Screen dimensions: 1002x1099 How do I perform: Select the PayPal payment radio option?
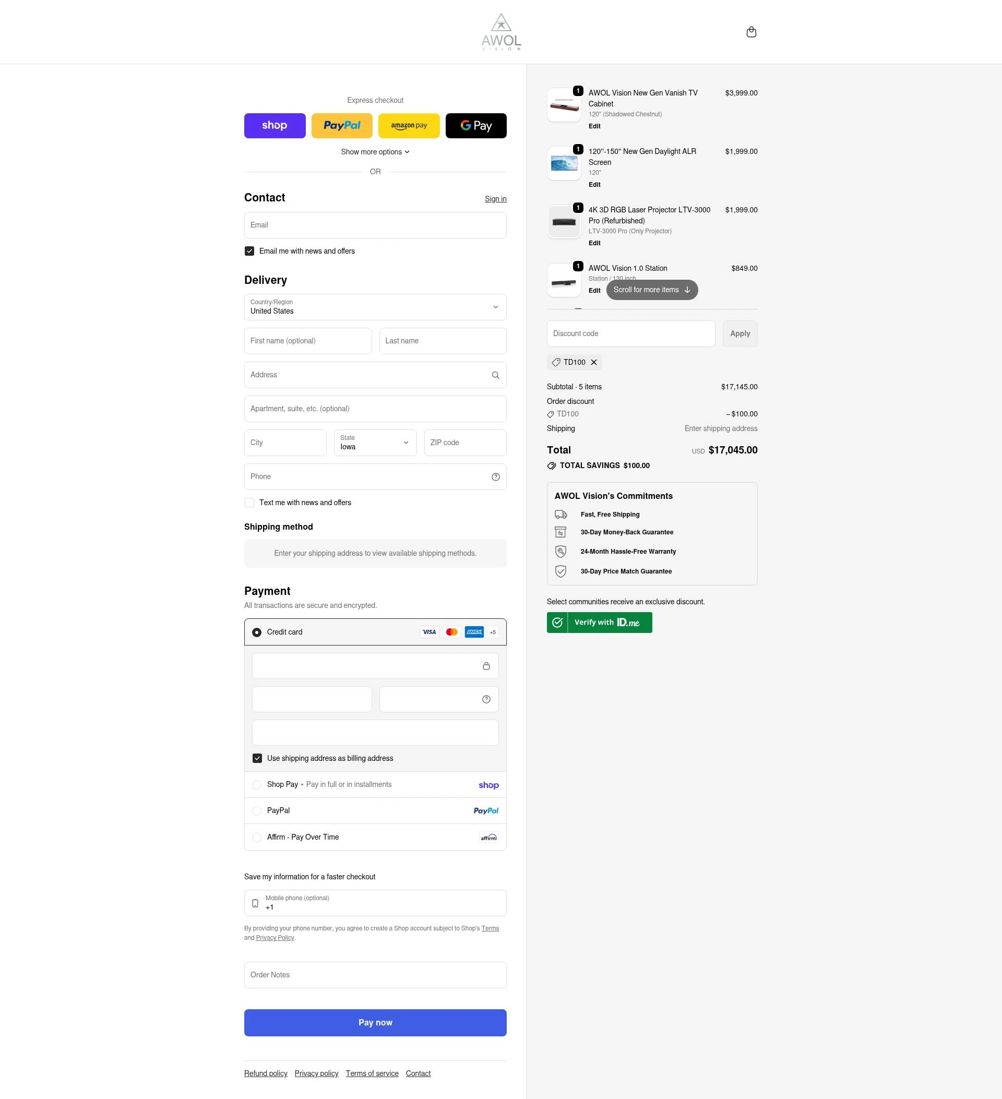[257, 810]
